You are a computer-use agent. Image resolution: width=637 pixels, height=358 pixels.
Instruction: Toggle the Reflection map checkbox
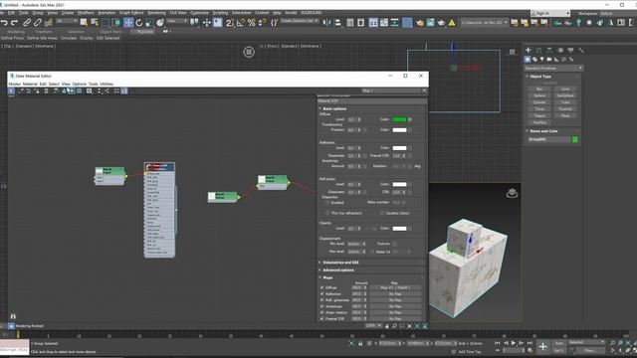pos(322,294)
